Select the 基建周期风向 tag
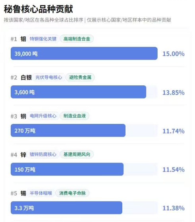195x222 pixels. pos(77,154)
